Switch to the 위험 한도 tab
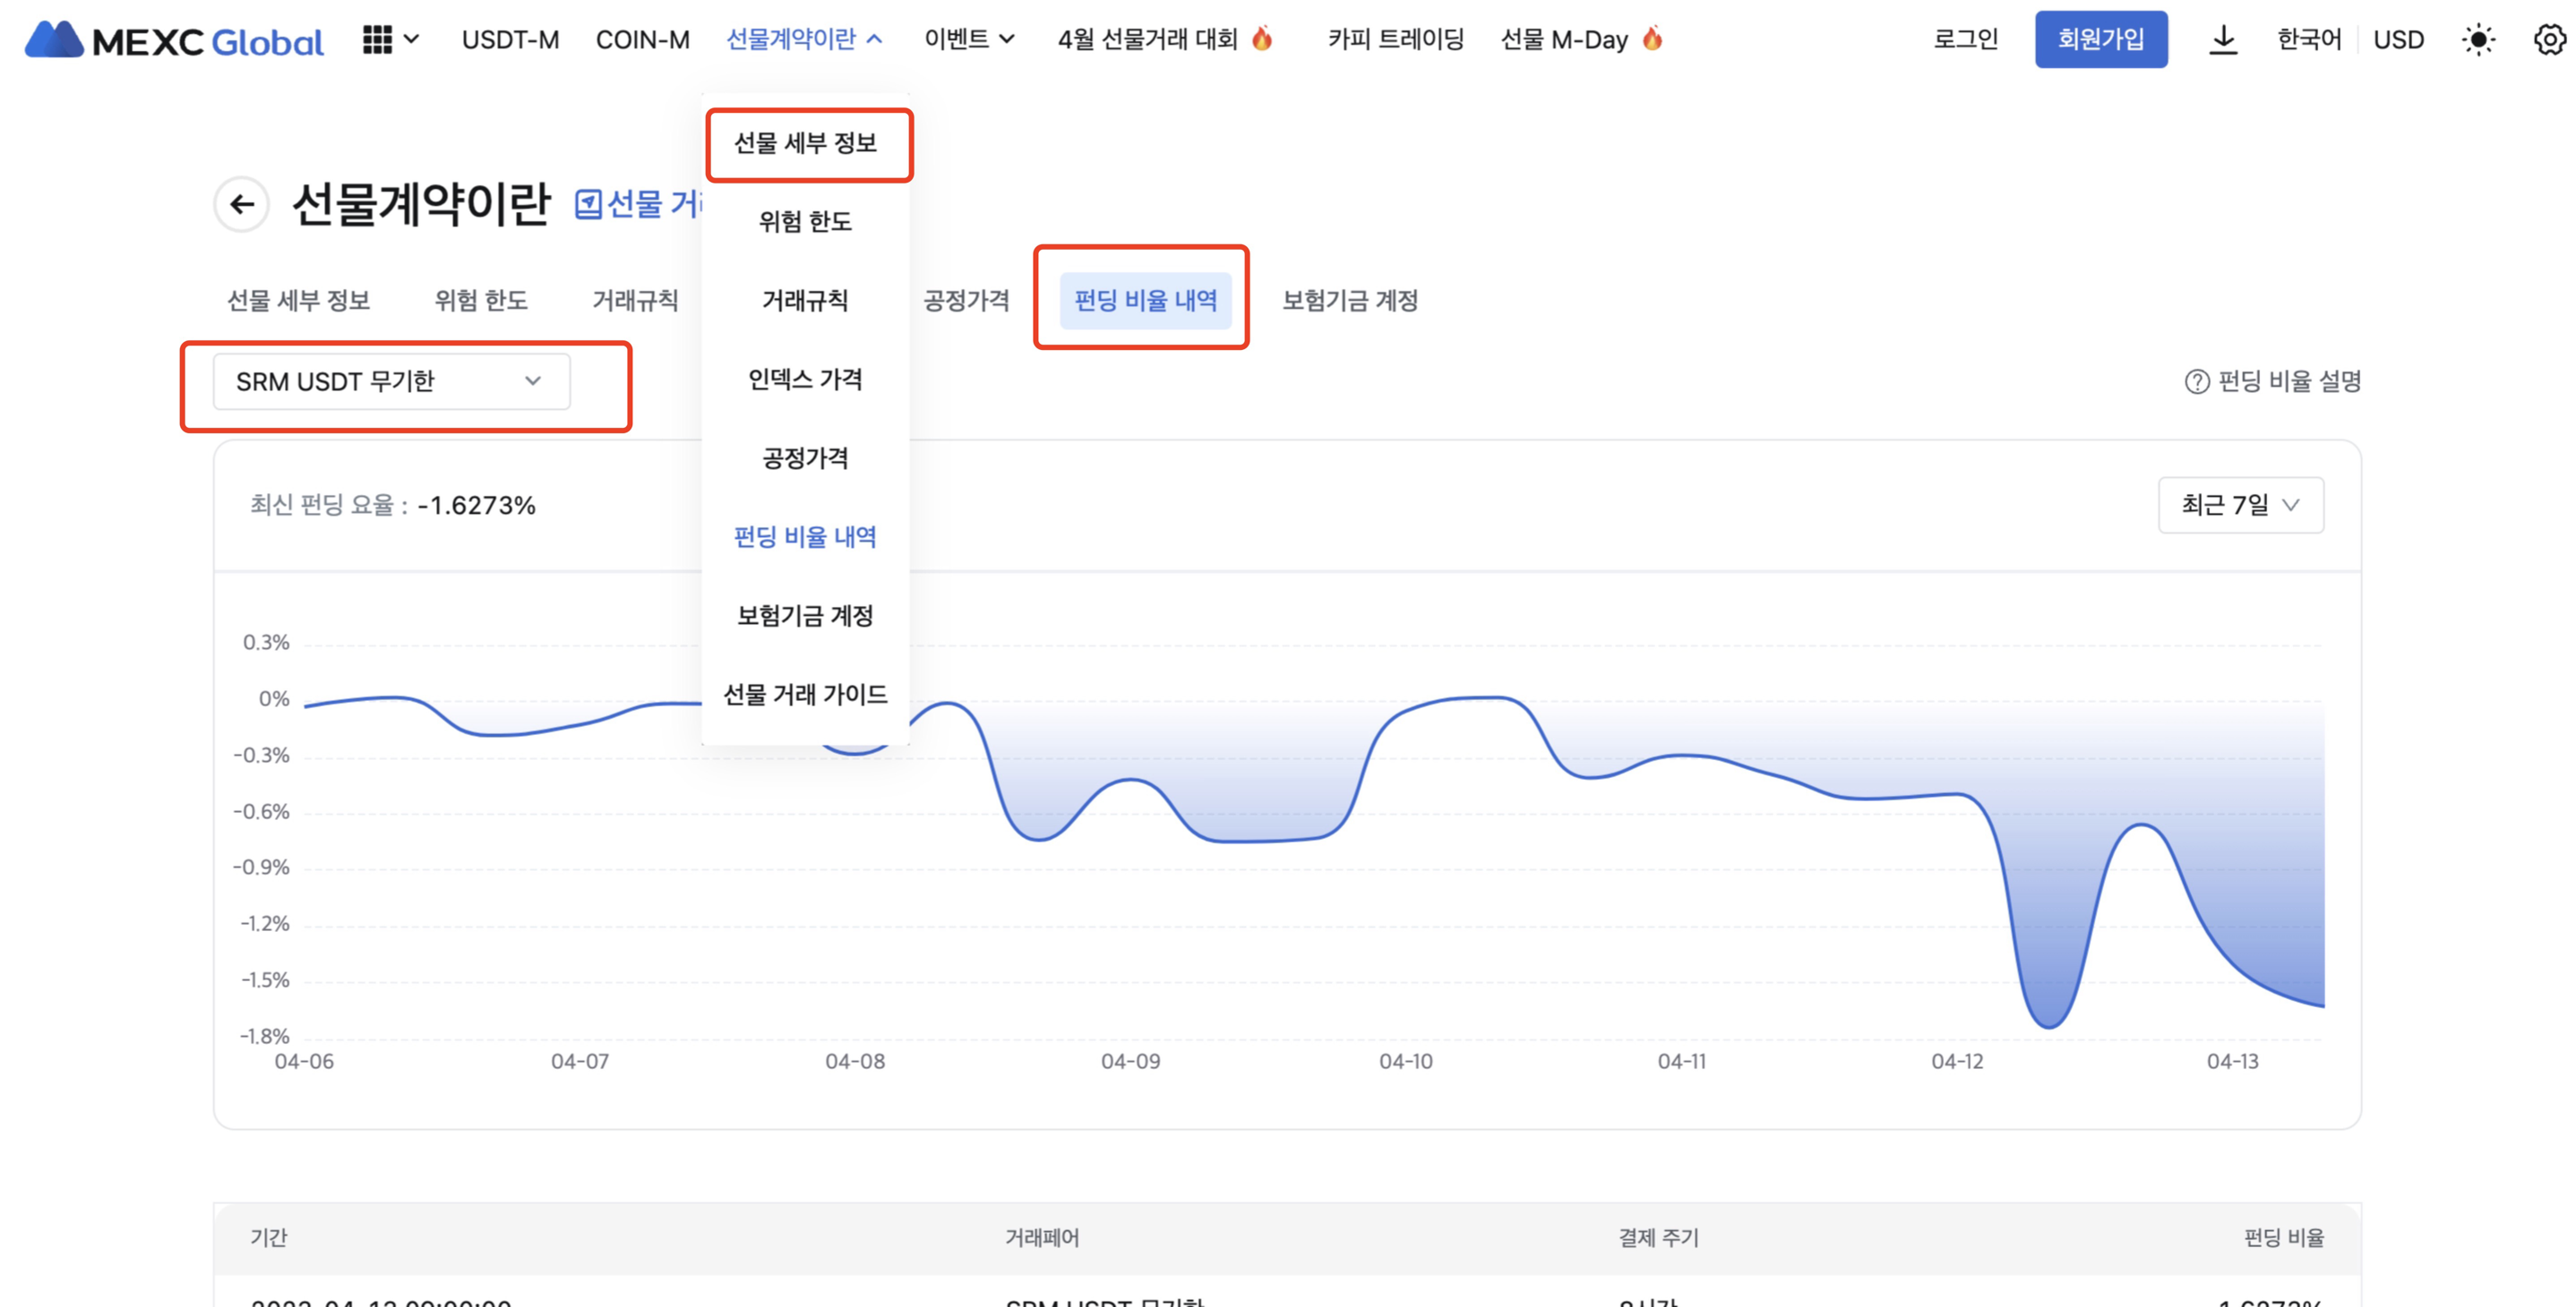The width and height of the screenshot is (2576, 1307). click(x=480, y=300)
